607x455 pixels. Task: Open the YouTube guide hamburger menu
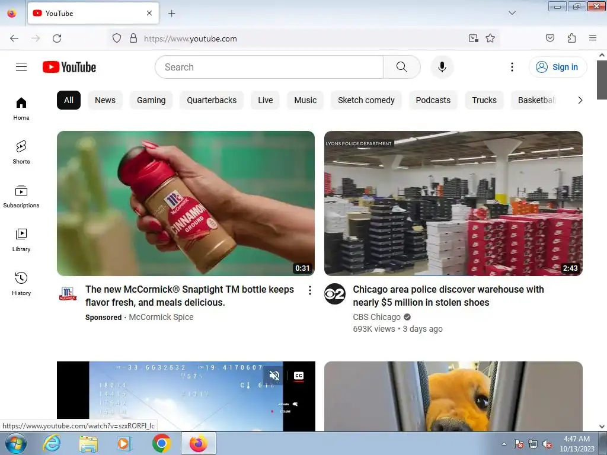coord(21,67)
